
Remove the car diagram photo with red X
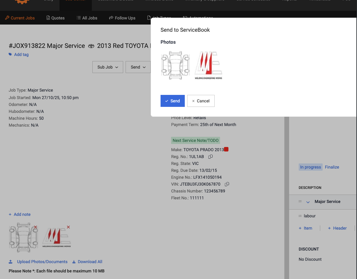pyautogui.click(x=36, y=227)
